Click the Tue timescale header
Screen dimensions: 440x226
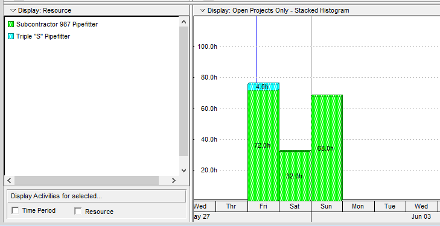390,207
